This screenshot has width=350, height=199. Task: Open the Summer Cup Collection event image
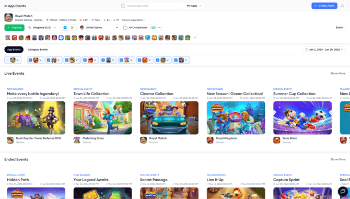tap(302, 118)
